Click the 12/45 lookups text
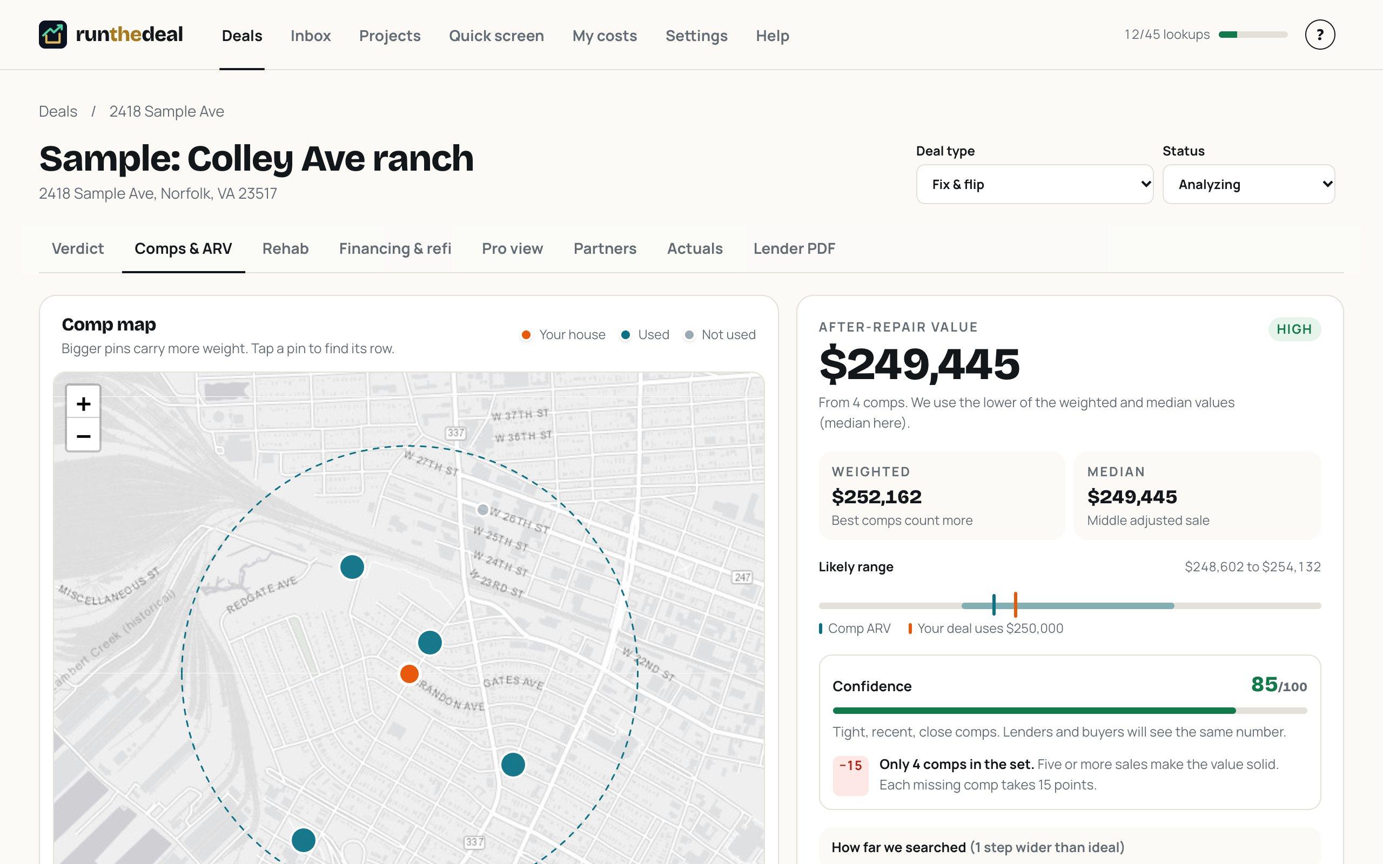Viewport: 1383px width, 864px height. [x=1166, y=35]
